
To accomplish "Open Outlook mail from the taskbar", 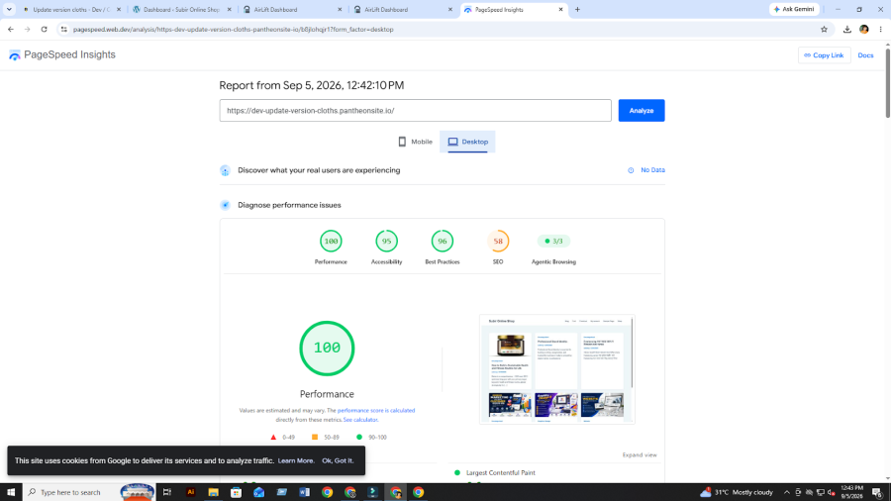I will coord(258,492).
